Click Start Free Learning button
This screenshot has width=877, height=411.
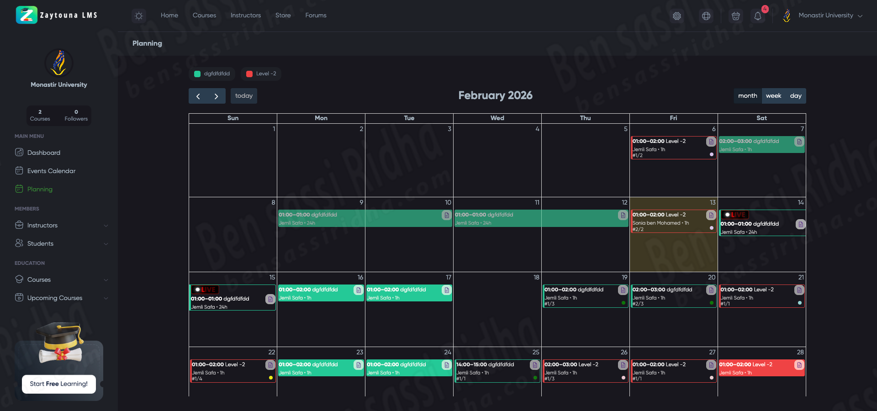pyautogui.click(x=58, y=384)
